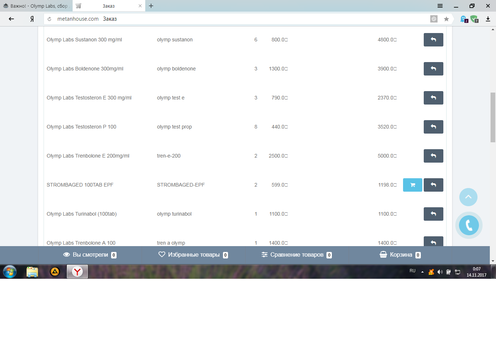The height and width of the screenshot is (363, 496).
Task: Click product name Olymp Labs Trenbolone E 200mg/ml
Action: coord(88,156)
